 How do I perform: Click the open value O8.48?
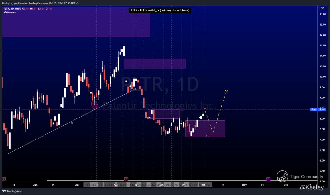point(25,9)
